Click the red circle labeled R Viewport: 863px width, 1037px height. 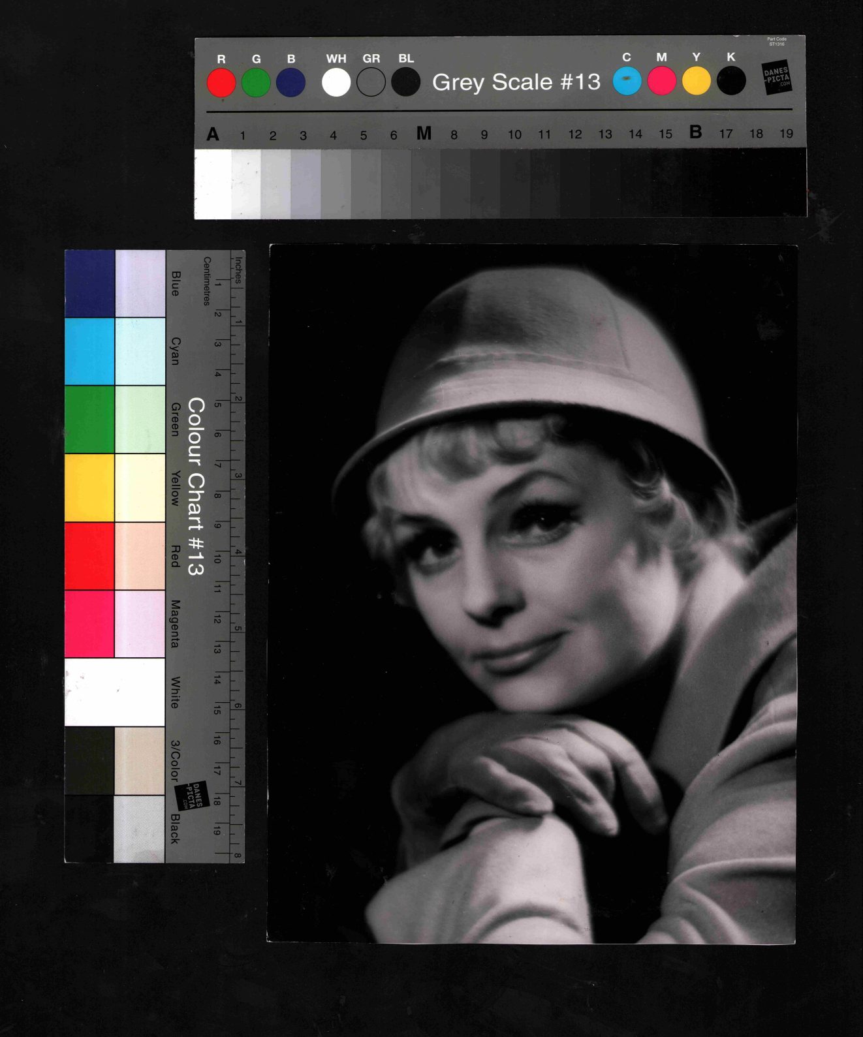coord(221,84)
